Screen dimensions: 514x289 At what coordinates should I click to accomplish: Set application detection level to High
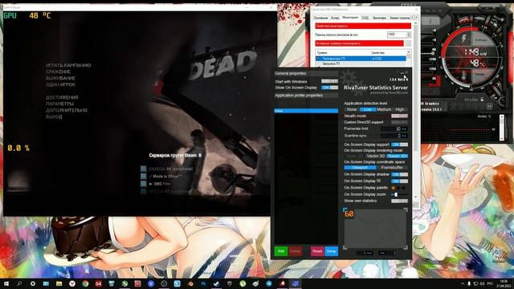[x=400, y=109]
